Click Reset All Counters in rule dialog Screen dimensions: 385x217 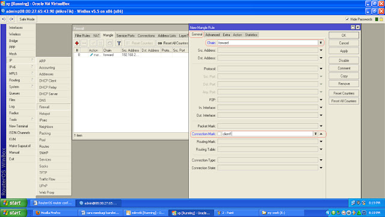(343, 101)
